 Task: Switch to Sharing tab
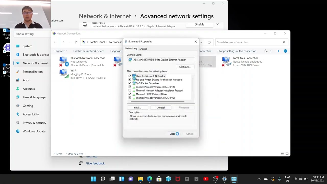143,49
